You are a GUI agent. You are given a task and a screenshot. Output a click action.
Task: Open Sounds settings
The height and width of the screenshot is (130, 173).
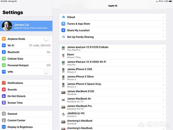coord(26,89)
